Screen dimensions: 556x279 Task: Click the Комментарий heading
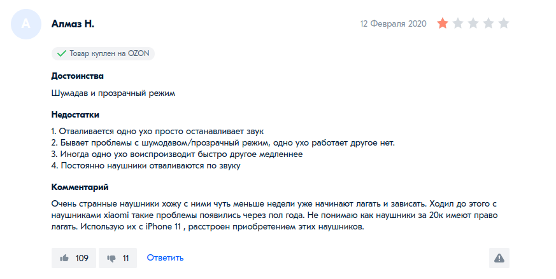80,187
